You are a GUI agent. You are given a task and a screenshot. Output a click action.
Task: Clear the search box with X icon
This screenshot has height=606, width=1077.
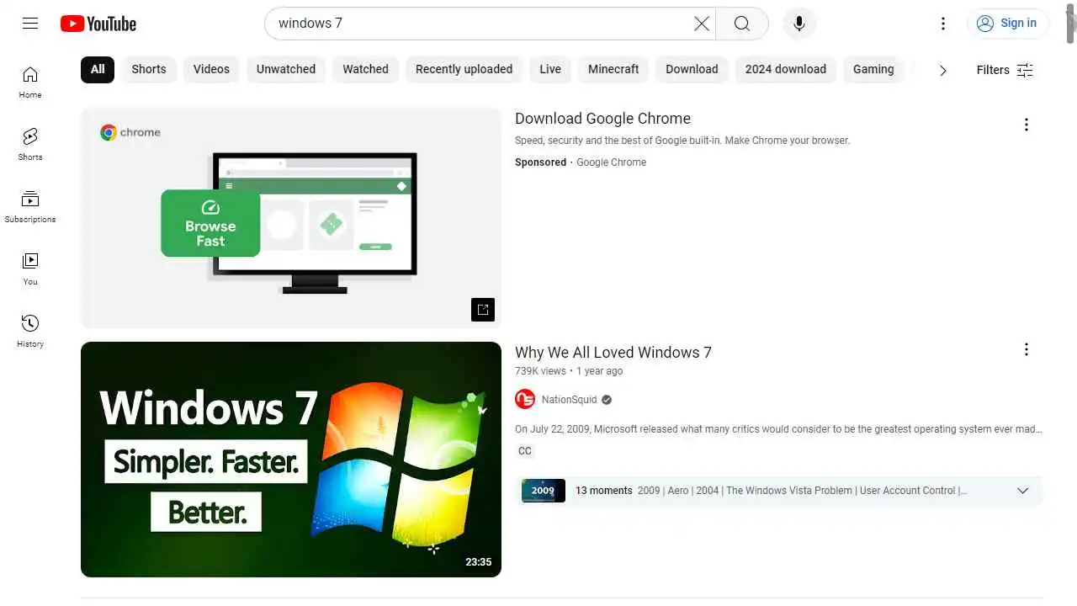(x=702, y=24)
